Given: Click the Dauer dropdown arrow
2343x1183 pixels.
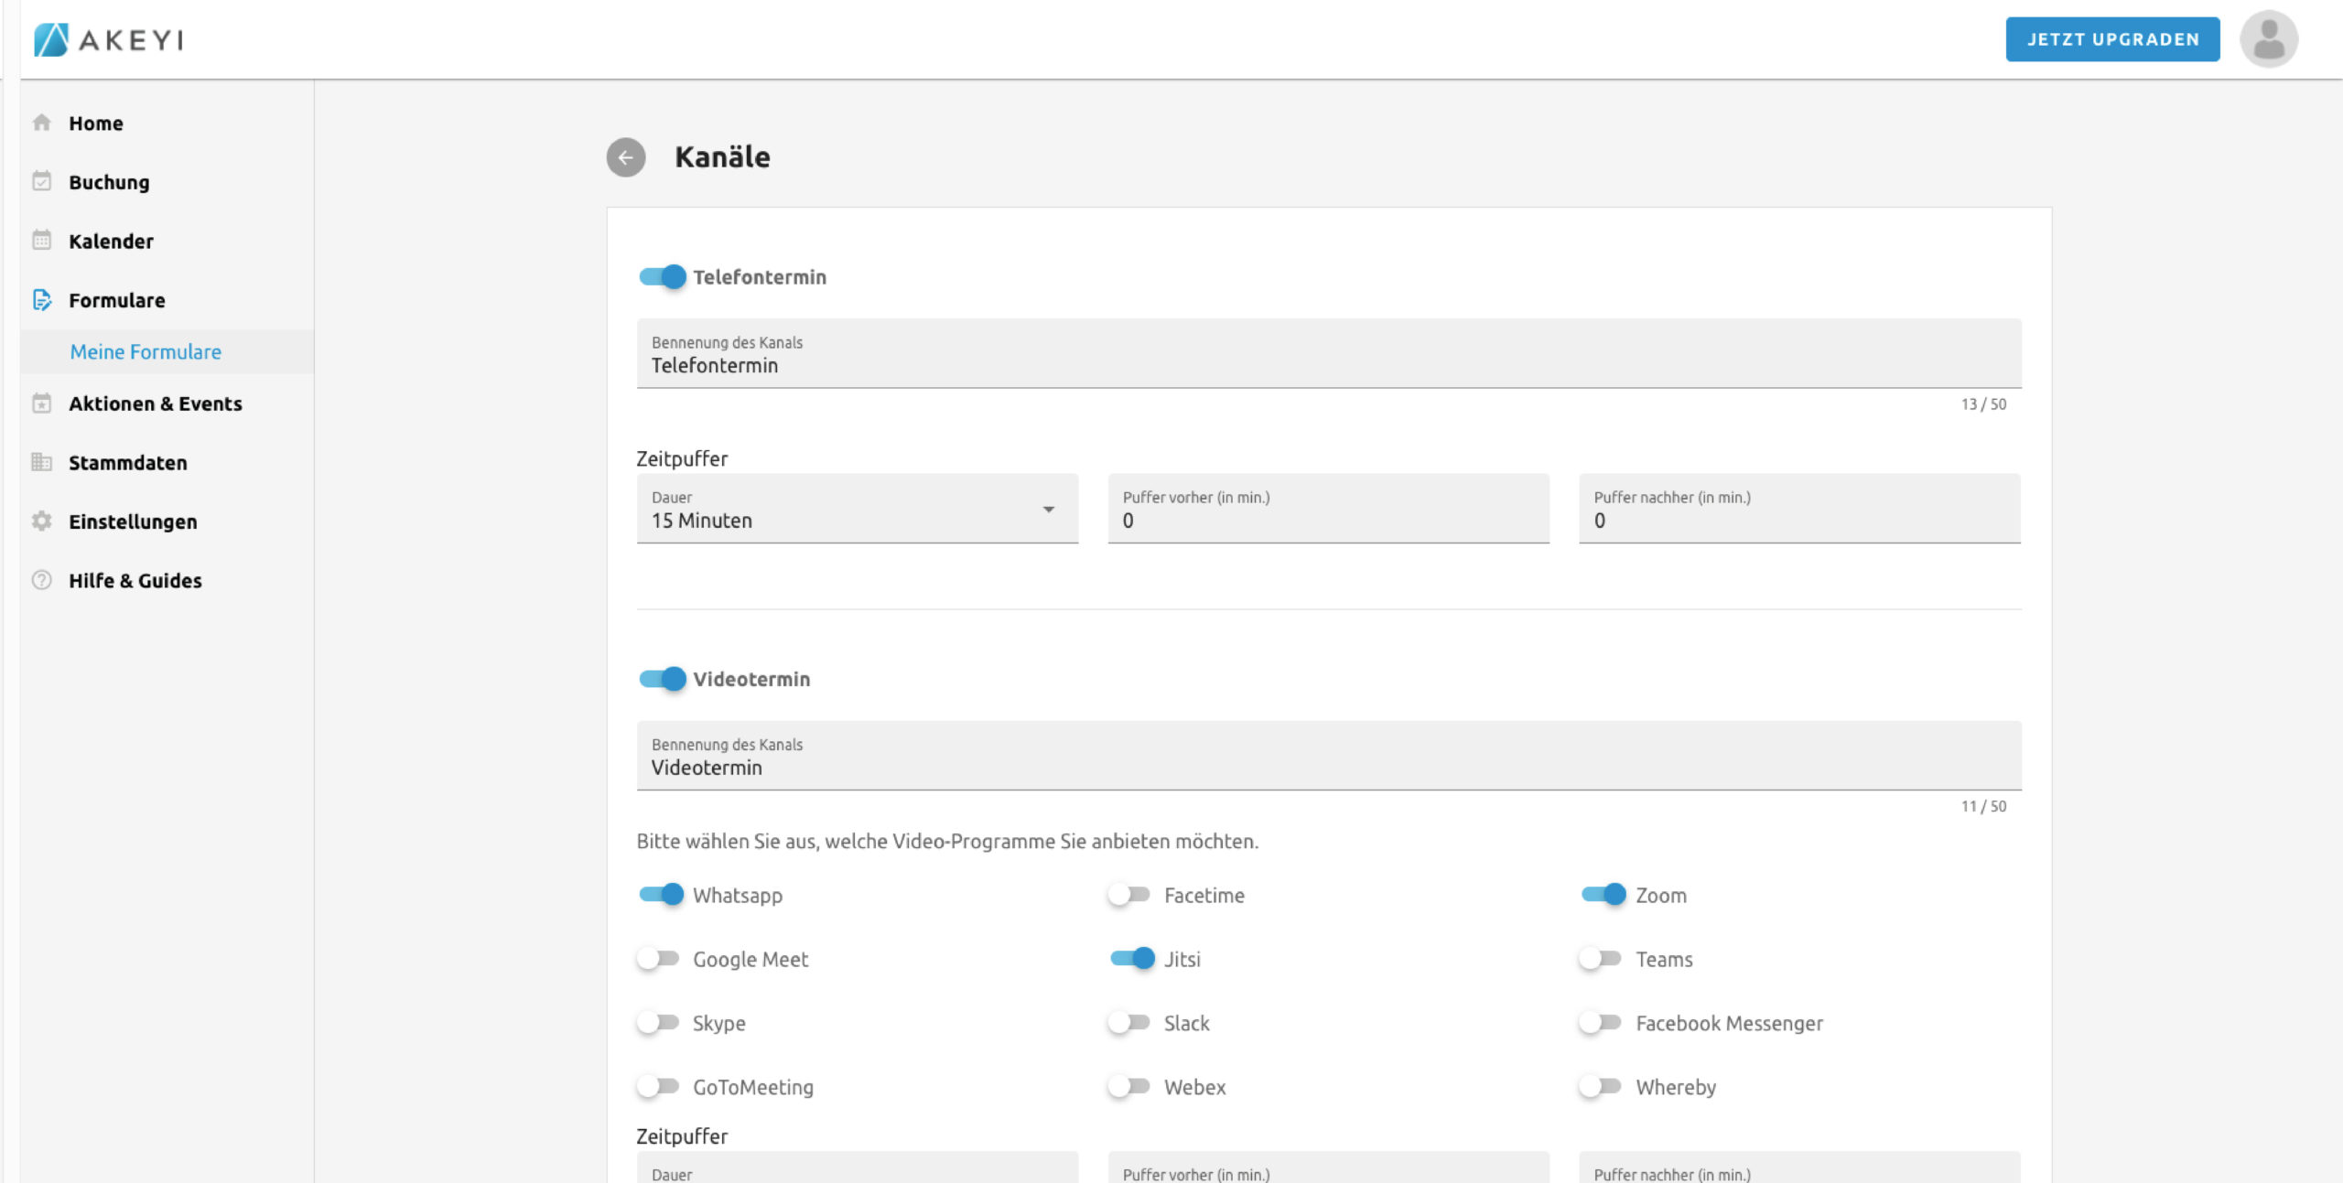Looking at the screenshot, I should (1049, 510).
